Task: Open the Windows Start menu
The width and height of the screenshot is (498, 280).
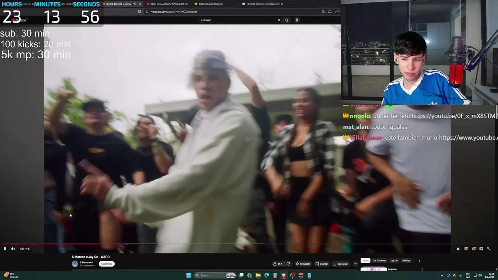Action: [x=189, y=275]
